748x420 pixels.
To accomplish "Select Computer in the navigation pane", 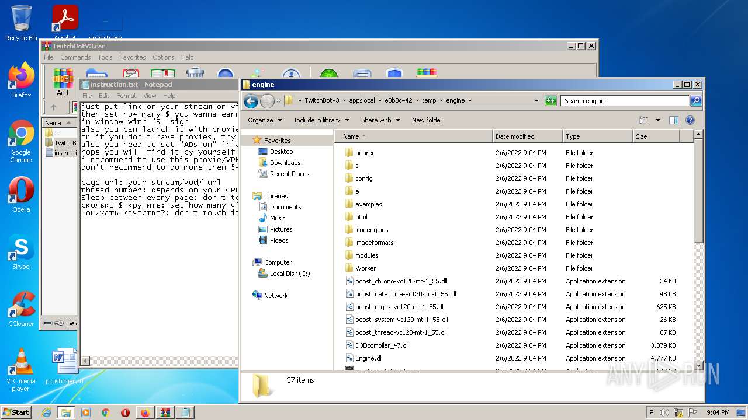I will pos(278,262).
